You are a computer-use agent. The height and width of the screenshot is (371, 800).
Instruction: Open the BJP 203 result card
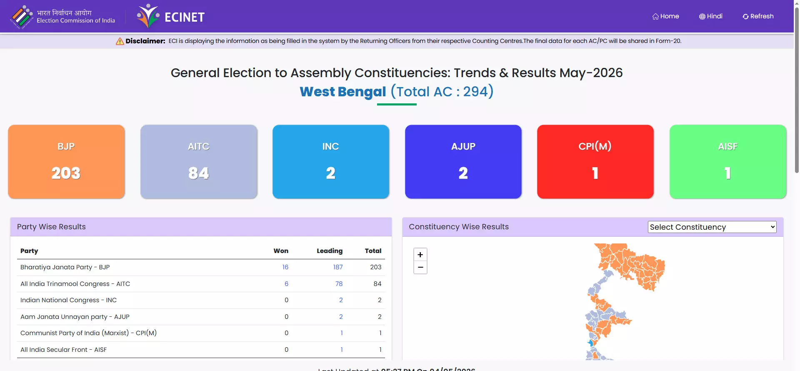[66, 162]
